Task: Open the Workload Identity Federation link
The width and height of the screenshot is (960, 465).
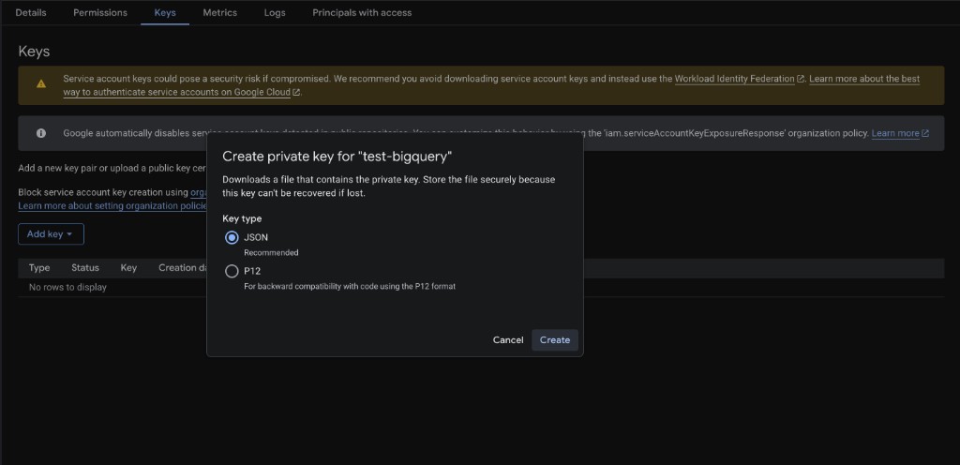Action: point(734,79)
